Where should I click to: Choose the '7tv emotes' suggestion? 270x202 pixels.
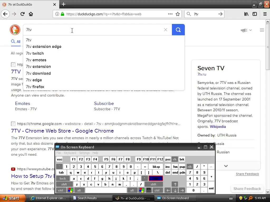[x=104, y=60]
